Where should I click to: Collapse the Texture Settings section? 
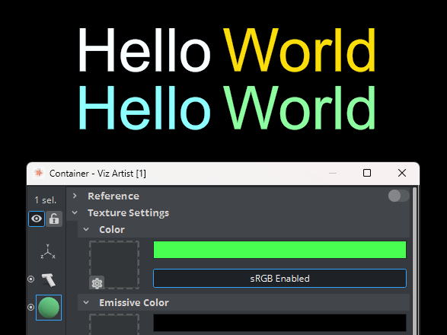(75, 212)
